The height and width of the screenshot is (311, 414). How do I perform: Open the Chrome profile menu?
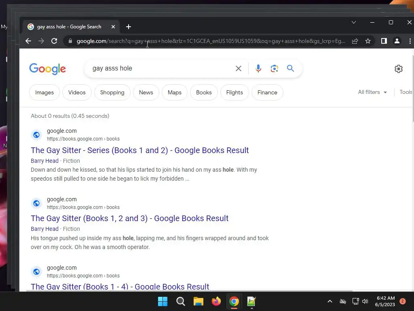pos(397,41)
